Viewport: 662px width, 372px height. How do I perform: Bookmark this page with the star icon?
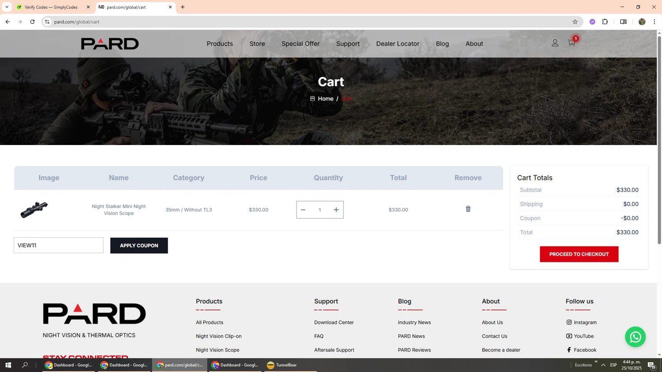(575, 22)
